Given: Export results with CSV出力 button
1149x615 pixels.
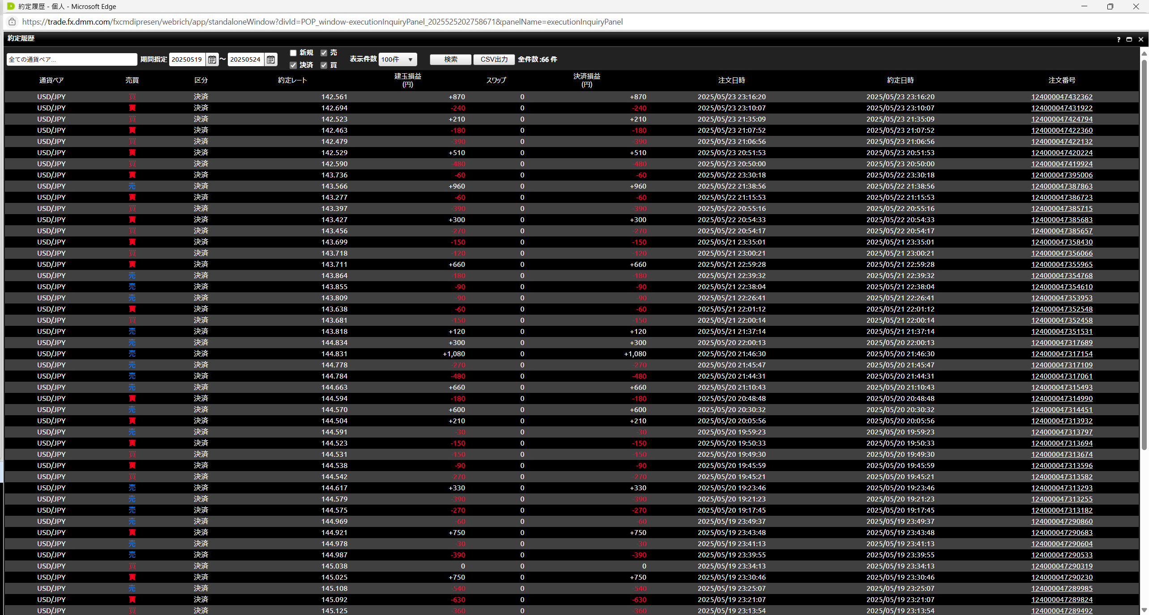Looking at the screenshot, I should (x=494, y=59).
